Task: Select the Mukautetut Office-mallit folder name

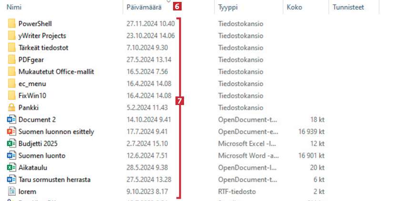Action: coord(56,72)
